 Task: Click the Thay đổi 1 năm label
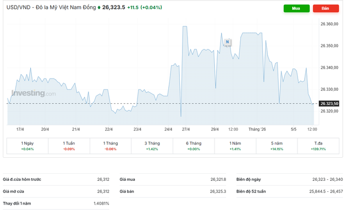coord(17,203)
